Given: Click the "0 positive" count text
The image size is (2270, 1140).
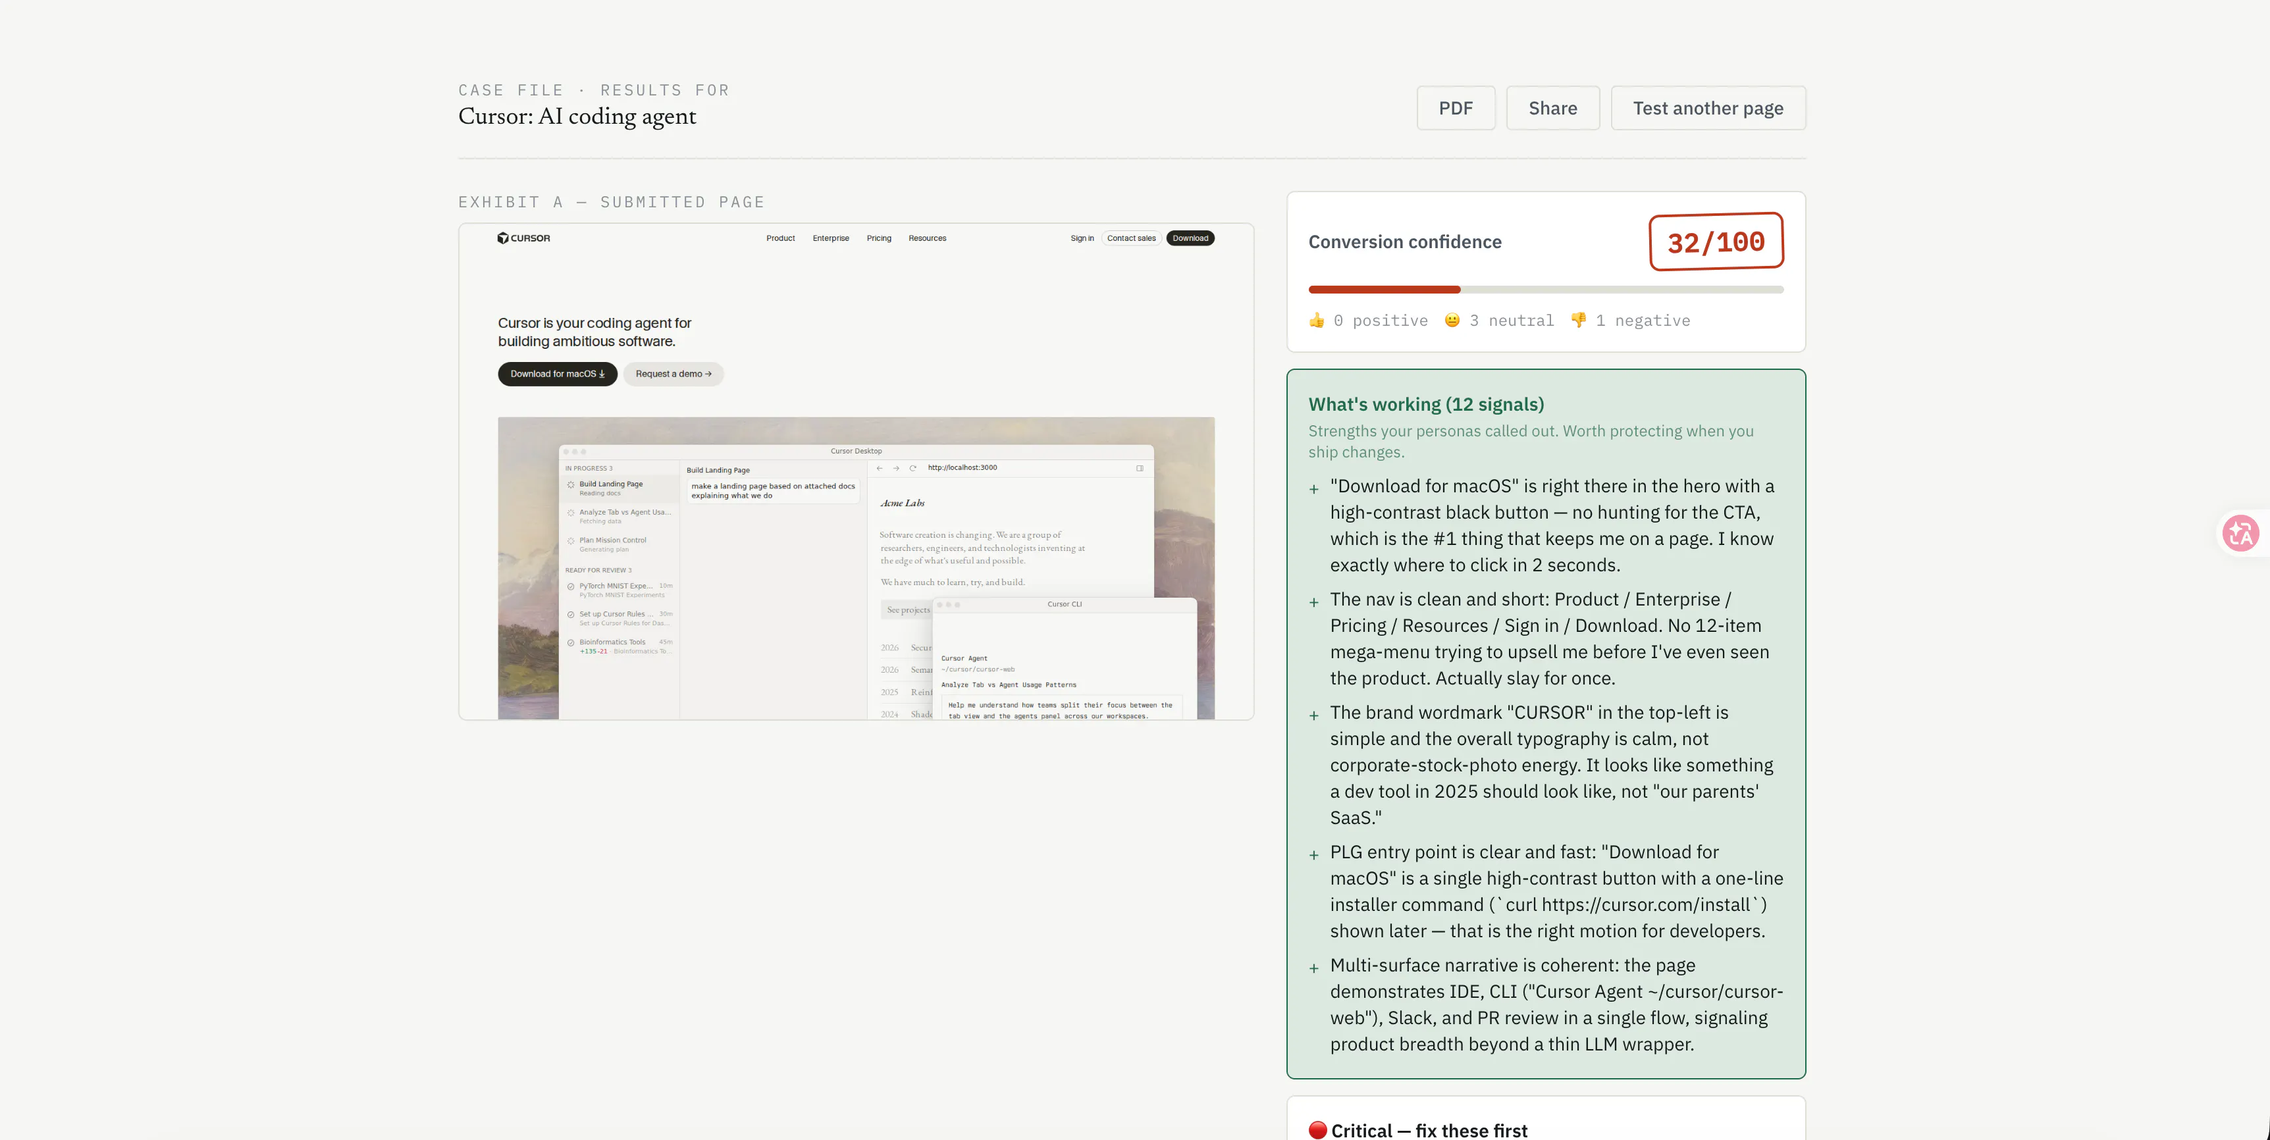Looking at the screenshot, I should [x=1380, y=321].
